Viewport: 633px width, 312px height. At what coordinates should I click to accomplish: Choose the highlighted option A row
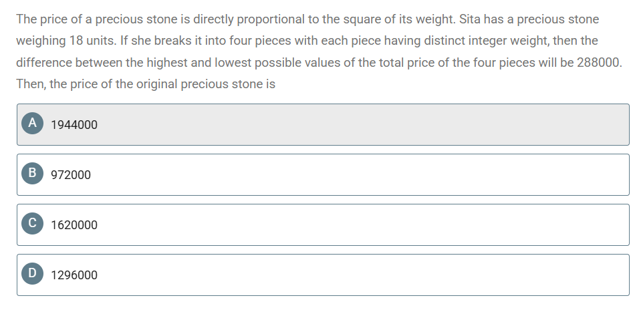click(x=323, y=124)
